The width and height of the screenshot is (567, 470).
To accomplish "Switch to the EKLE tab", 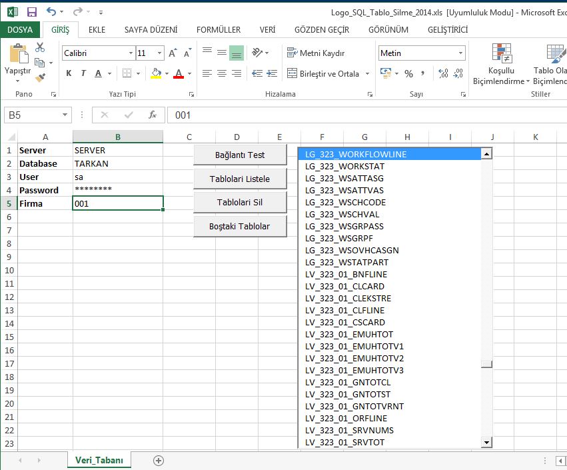I will [x=97, y=30].
